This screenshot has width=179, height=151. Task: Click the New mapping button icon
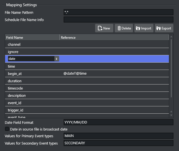(100, 28)
